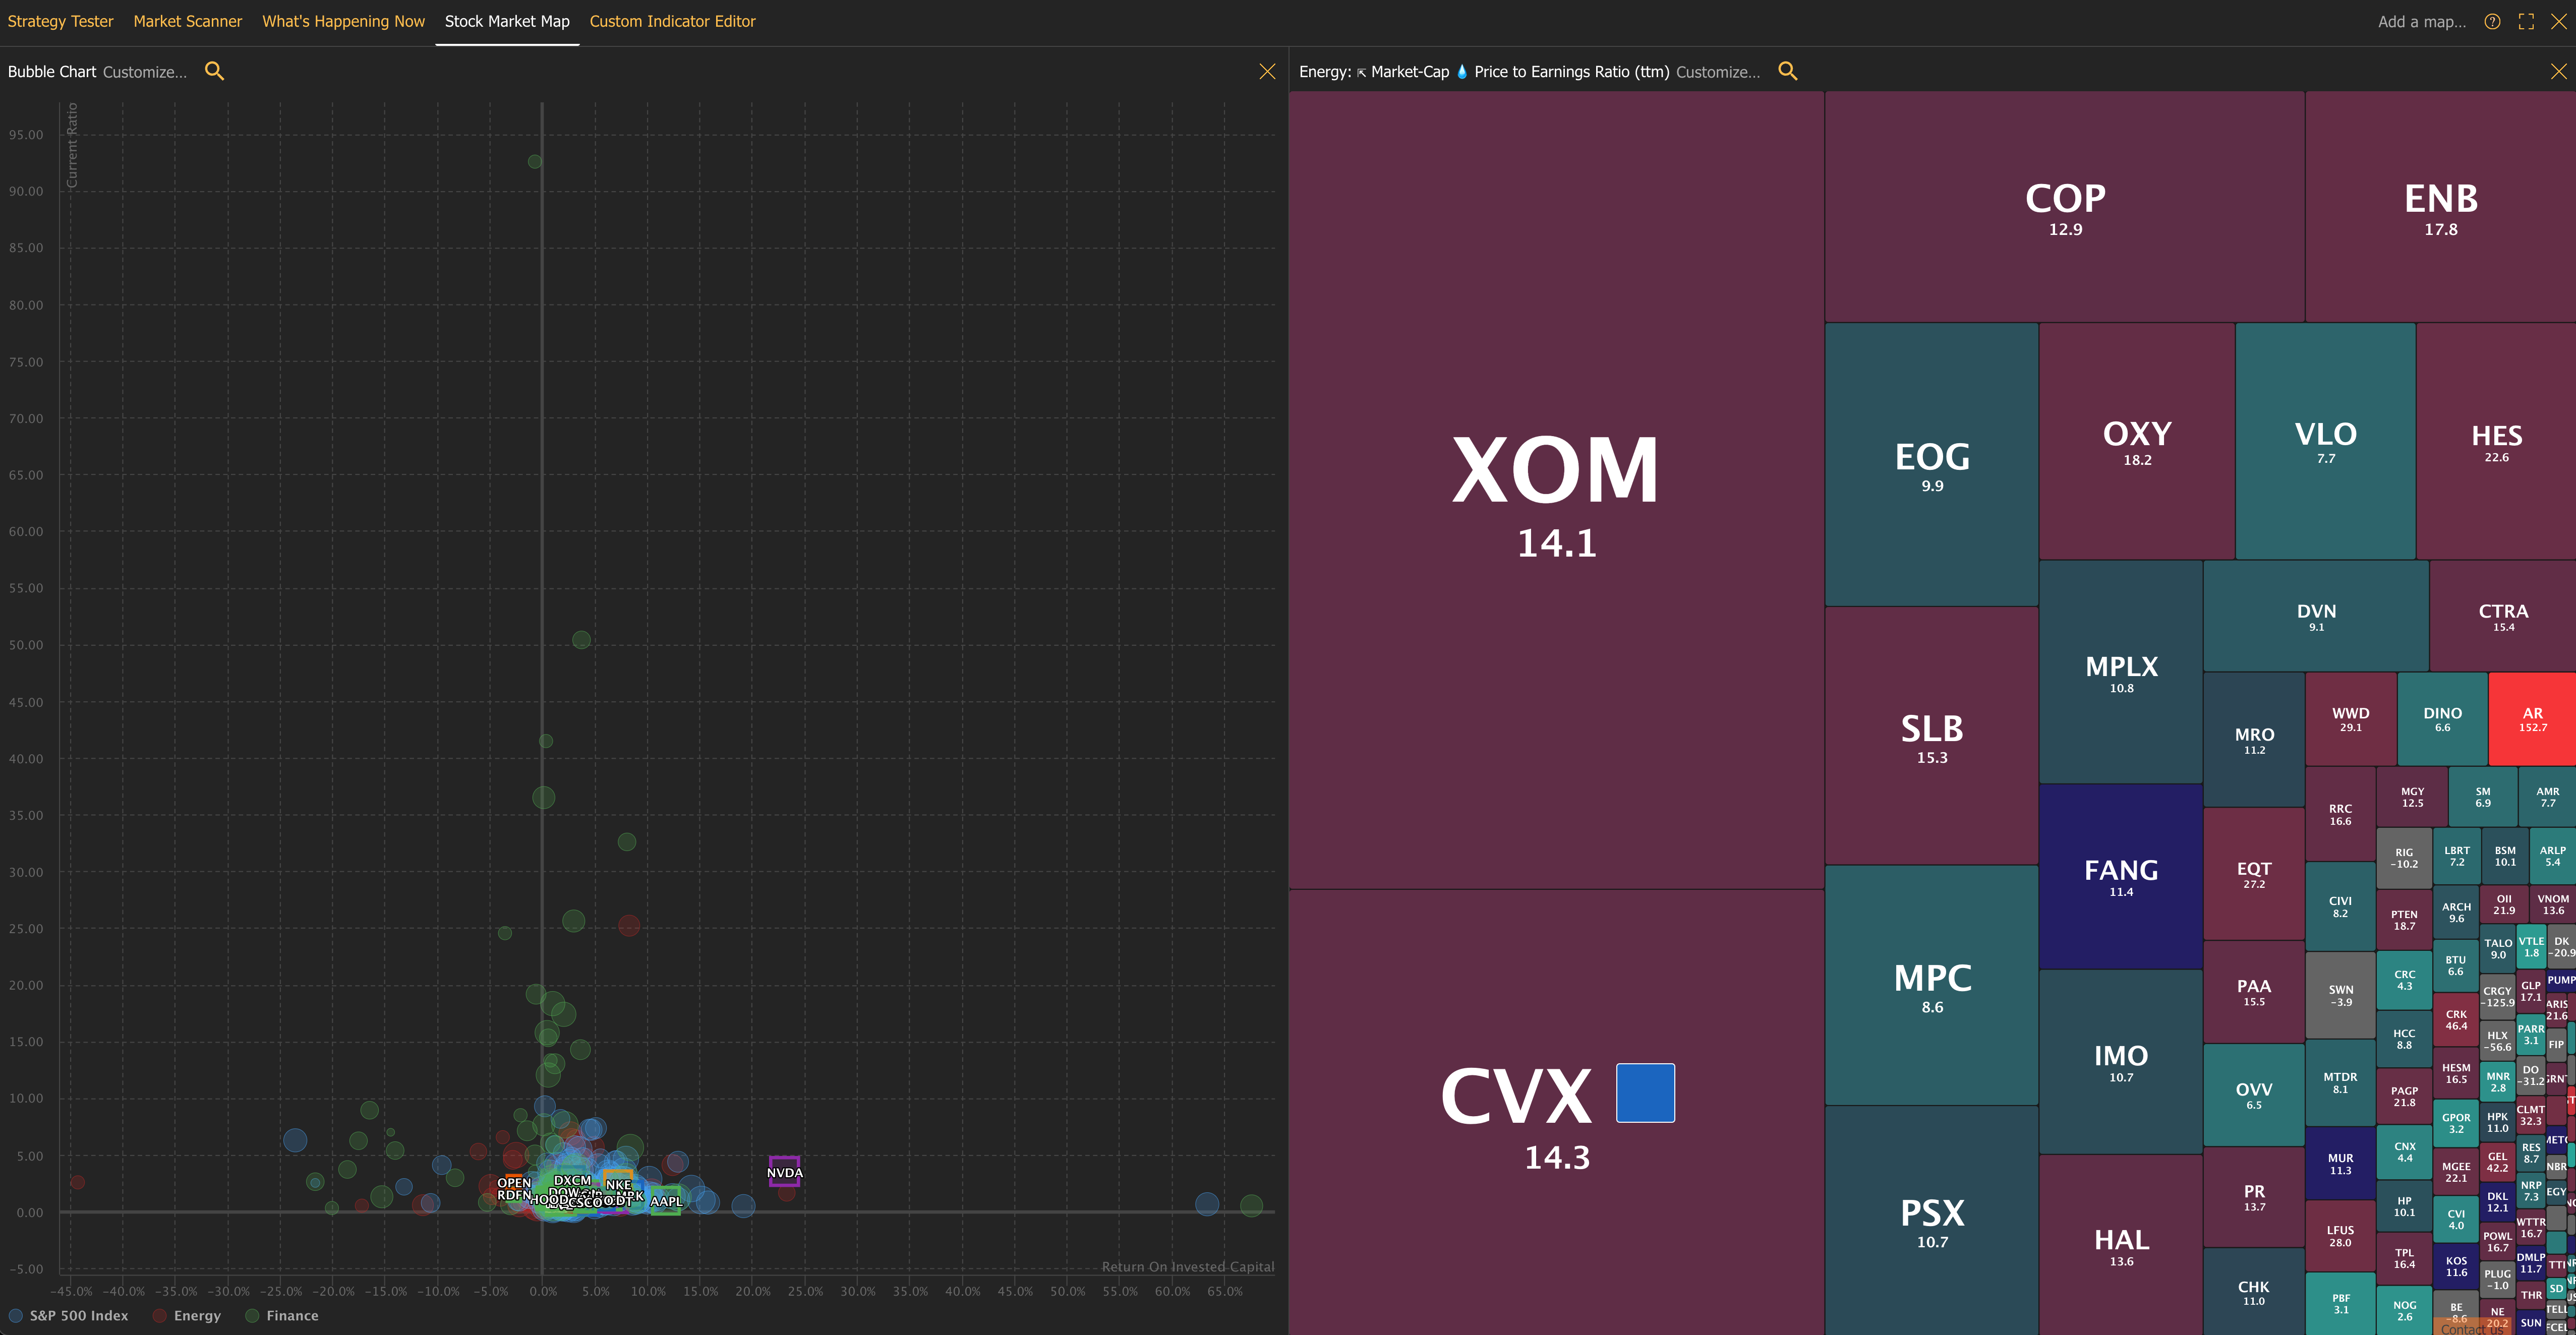Open Customize... for the Bubble Chart
The image size is (2576, 1335).
click(145, 72)
